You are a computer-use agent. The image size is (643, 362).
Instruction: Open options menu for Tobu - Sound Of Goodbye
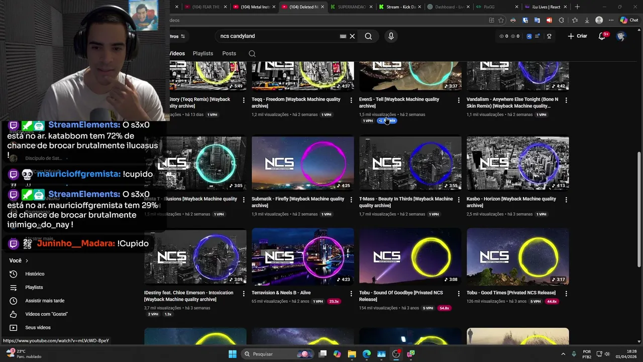tap(459, 294)
